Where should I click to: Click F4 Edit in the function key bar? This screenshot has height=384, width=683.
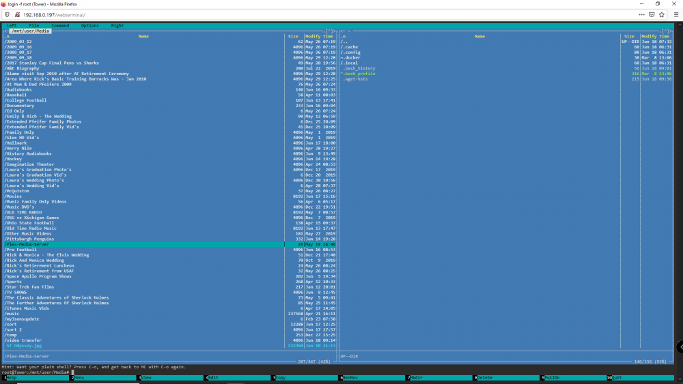(x=213, y=377)
